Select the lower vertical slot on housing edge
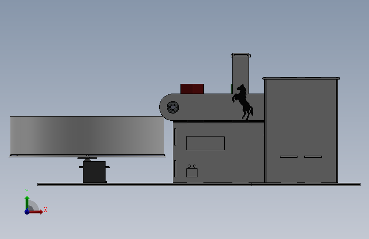369x239 pixels. [175, 169]
